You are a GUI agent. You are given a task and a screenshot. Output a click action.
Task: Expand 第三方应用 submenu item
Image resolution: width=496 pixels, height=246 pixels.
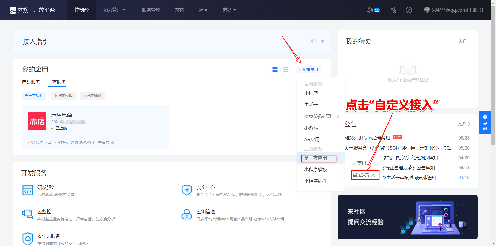point(321,158)
